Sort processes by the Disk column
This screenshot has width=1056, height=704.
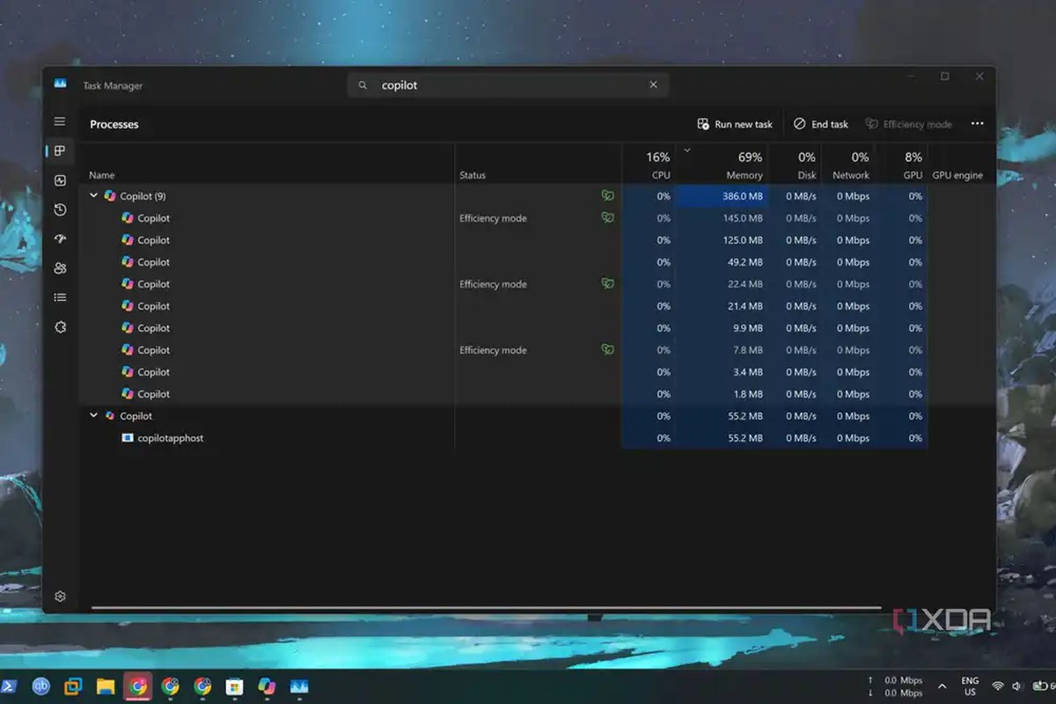[795, 164]
